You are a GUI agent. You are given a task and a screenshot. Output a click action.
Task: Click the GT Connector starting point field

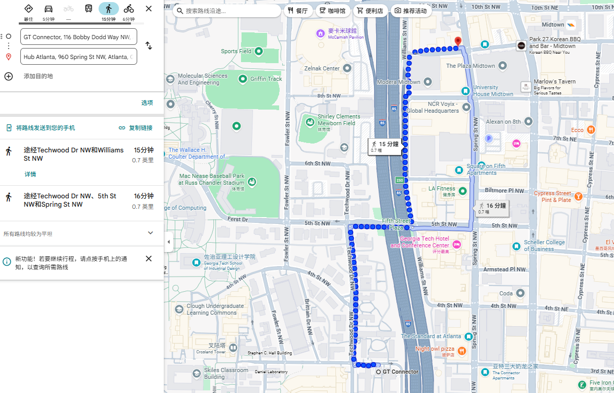(79, 37)
